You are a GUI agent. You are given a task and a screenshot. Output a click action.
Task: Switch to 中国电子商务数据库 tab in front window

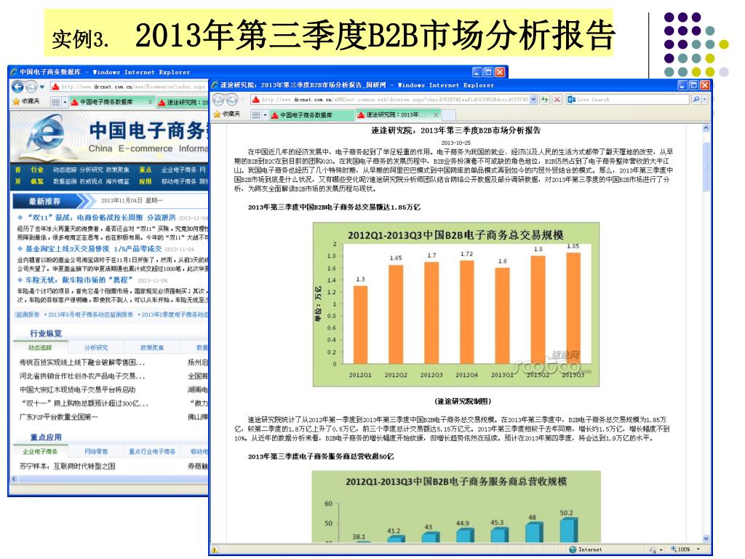pyautogui.click(x=311, y=115)
